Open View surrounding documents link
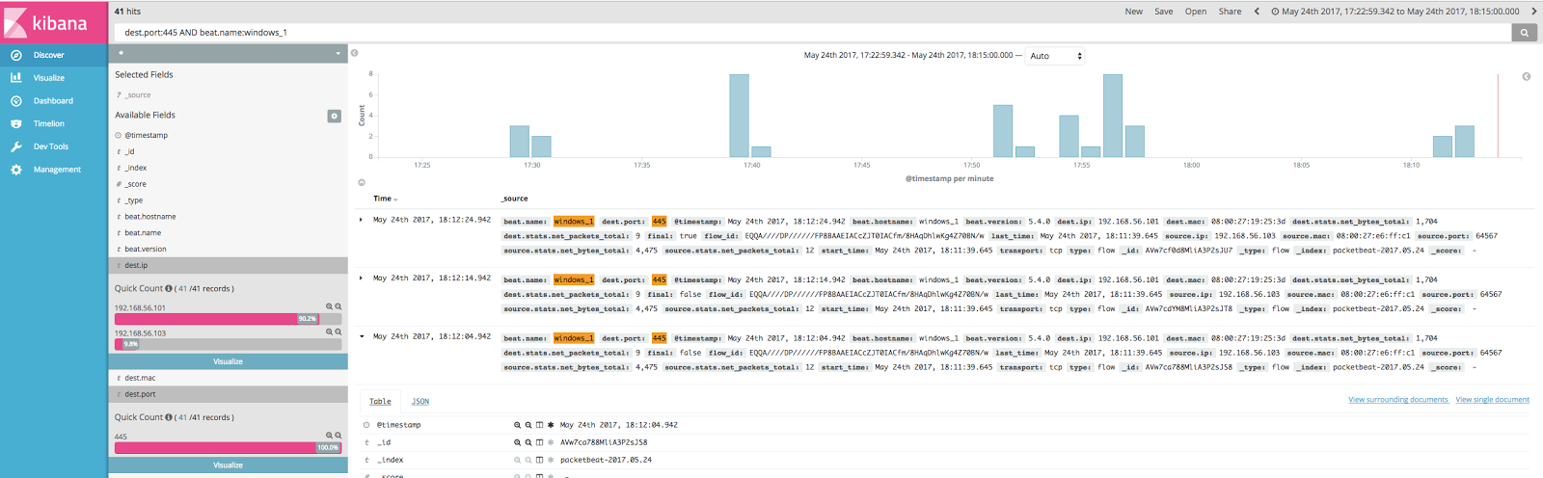The image size is (1543, 478). click(1397, 400)
